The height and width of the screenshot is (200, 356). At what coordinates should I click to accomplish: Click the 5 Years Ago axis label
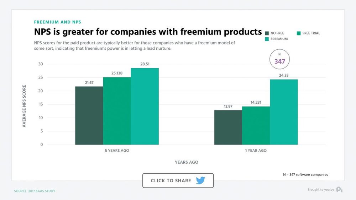tap(117, 151)
